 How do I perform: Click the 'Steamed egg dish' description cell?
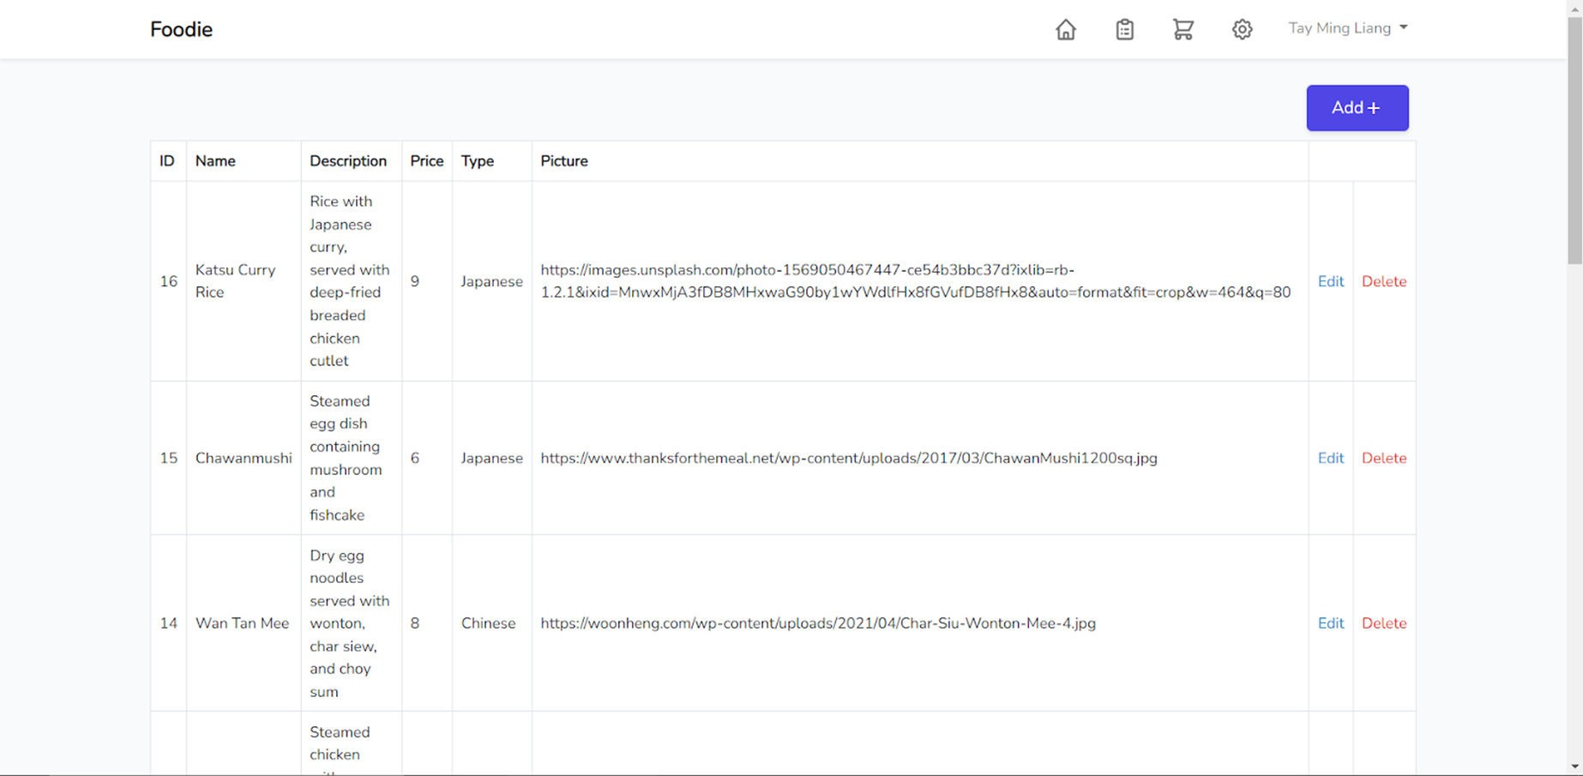(x=351, y=458)
